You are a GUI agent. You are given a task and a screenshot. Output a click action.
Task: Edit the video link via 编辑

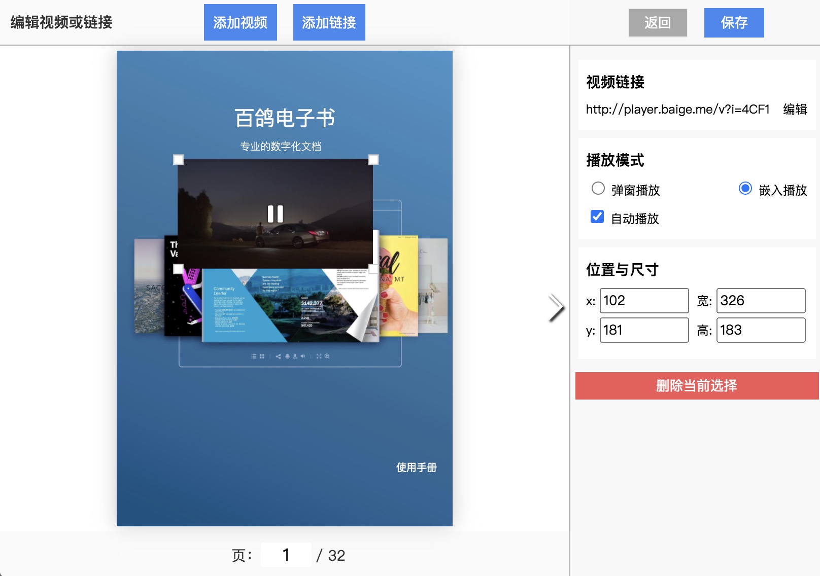[x=795, y=110]
